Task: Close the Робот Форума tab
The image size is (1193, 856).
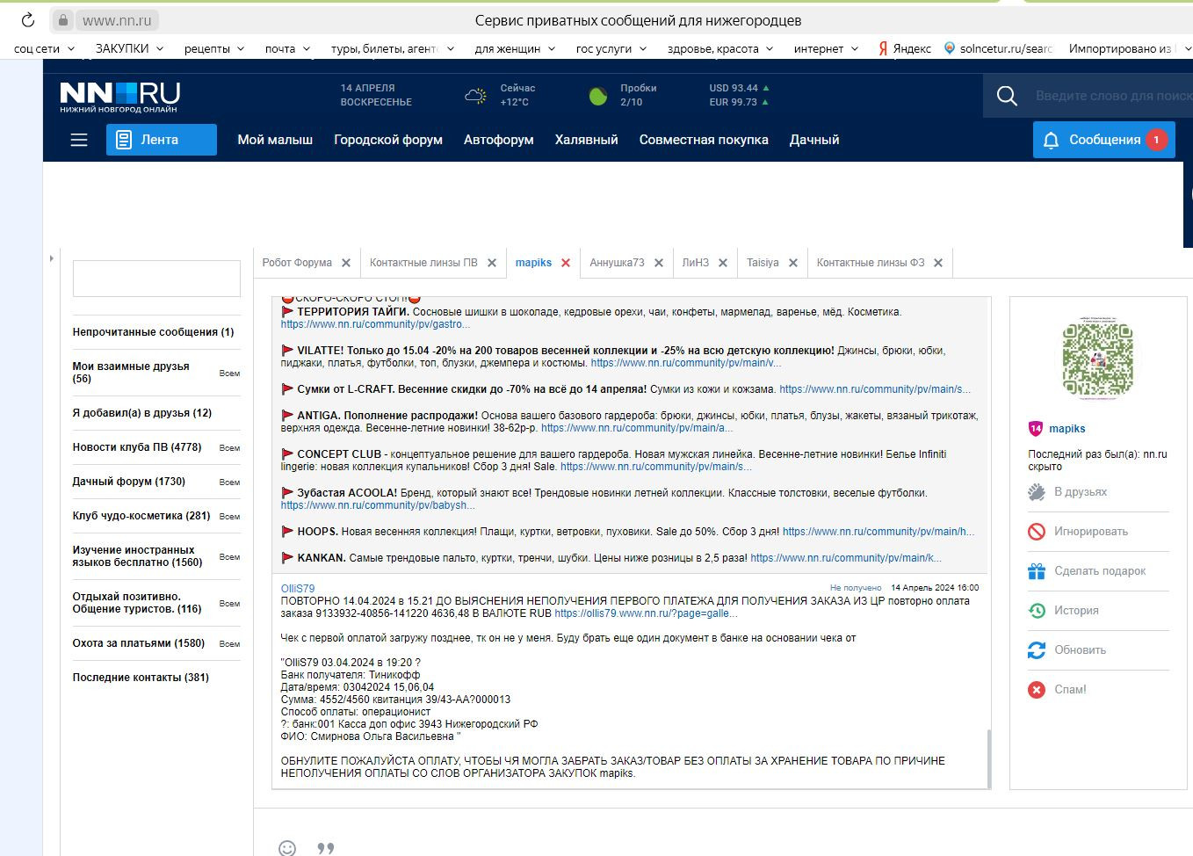Action: (346, 263)
